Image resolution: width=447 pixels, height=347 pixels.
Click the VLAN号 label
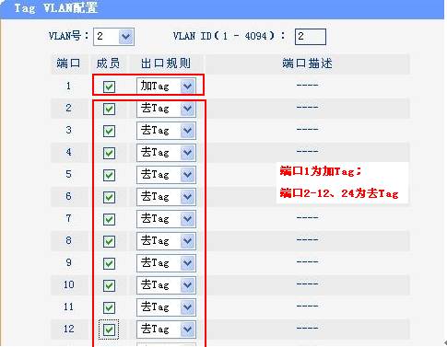point(68,36)
